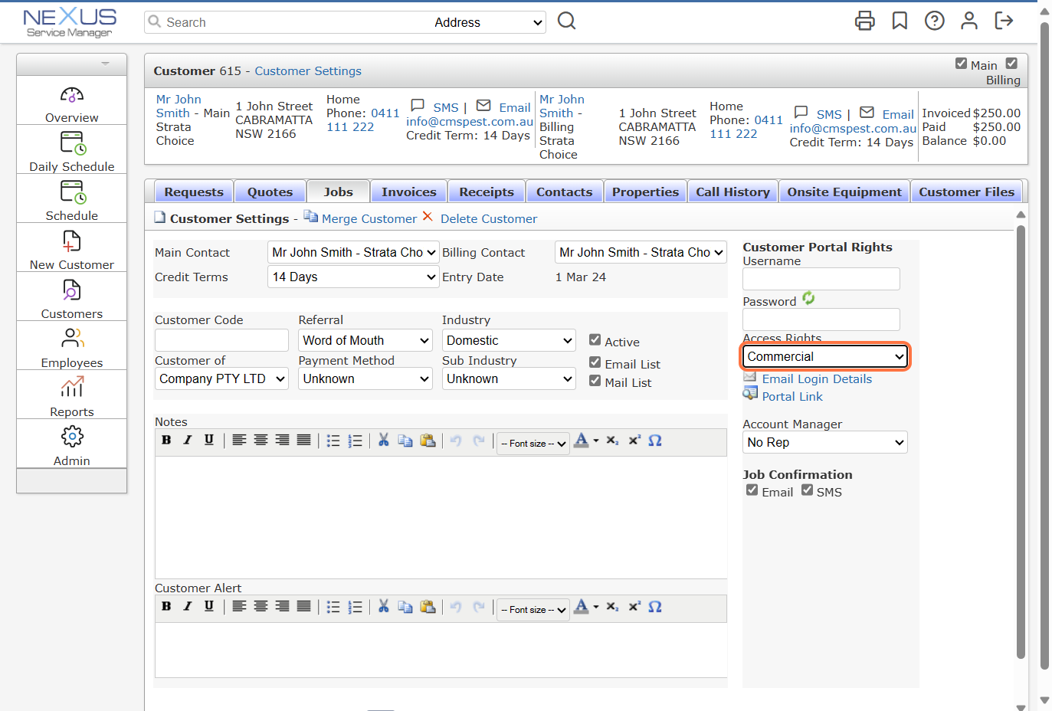Open Admin in the sidebar

[71, 446]
